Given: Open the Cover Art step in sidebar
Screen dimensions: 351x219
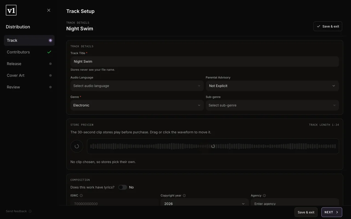Looking at the screenshot, I should click(x=29, y=75).
